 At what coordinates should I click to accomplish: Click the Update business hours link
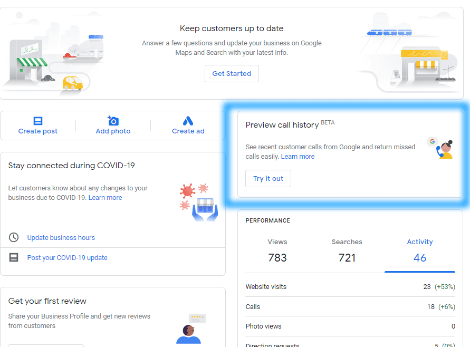click(61, 237)
